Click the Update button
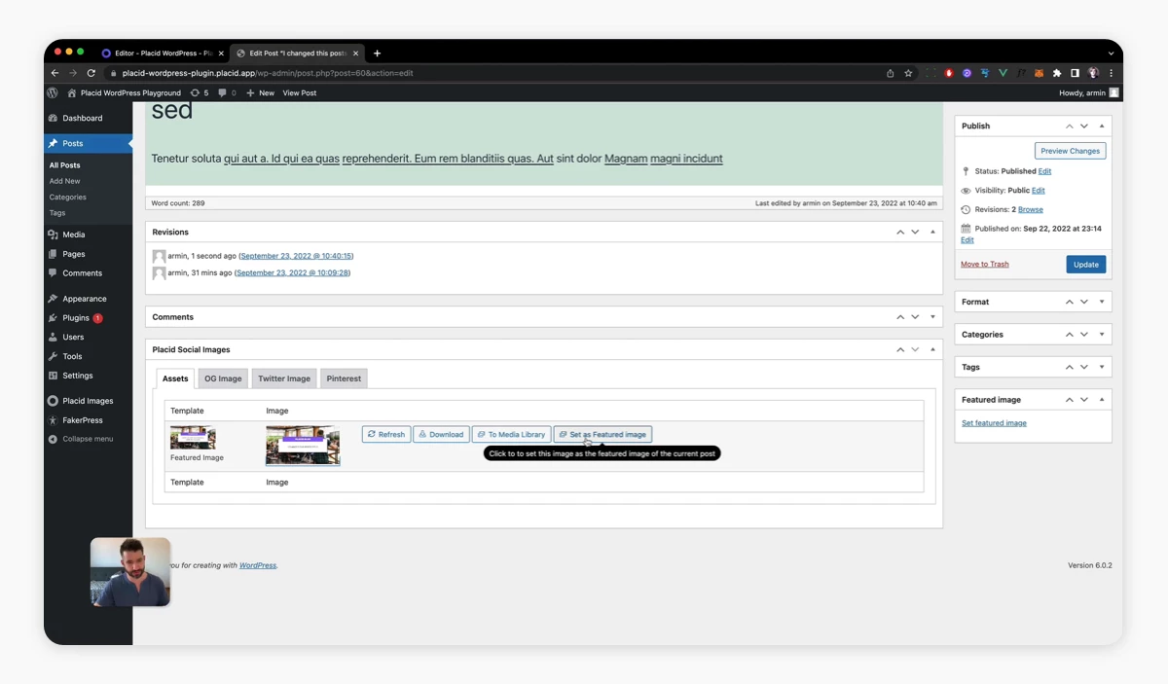 coord(1086,265)
